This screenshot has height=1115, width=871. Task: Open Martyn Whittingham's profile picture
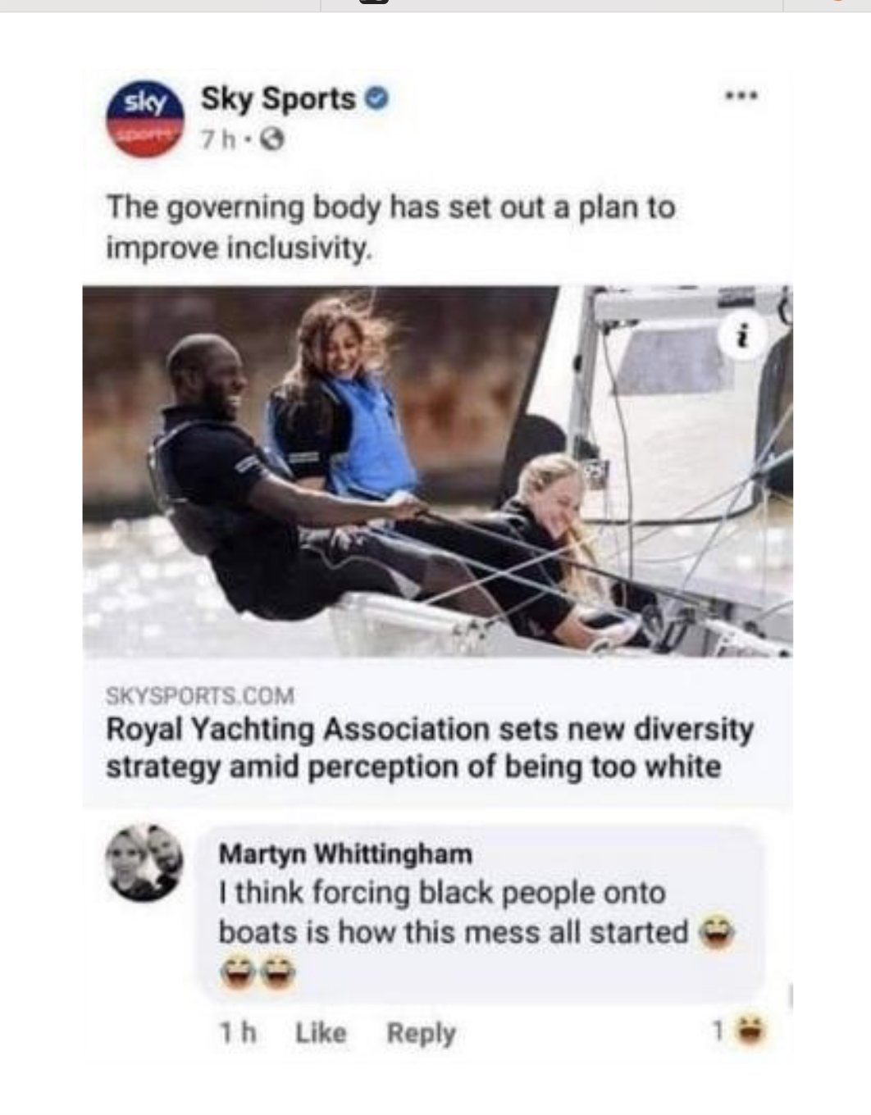pyautogui.click(x=144, y=862)
